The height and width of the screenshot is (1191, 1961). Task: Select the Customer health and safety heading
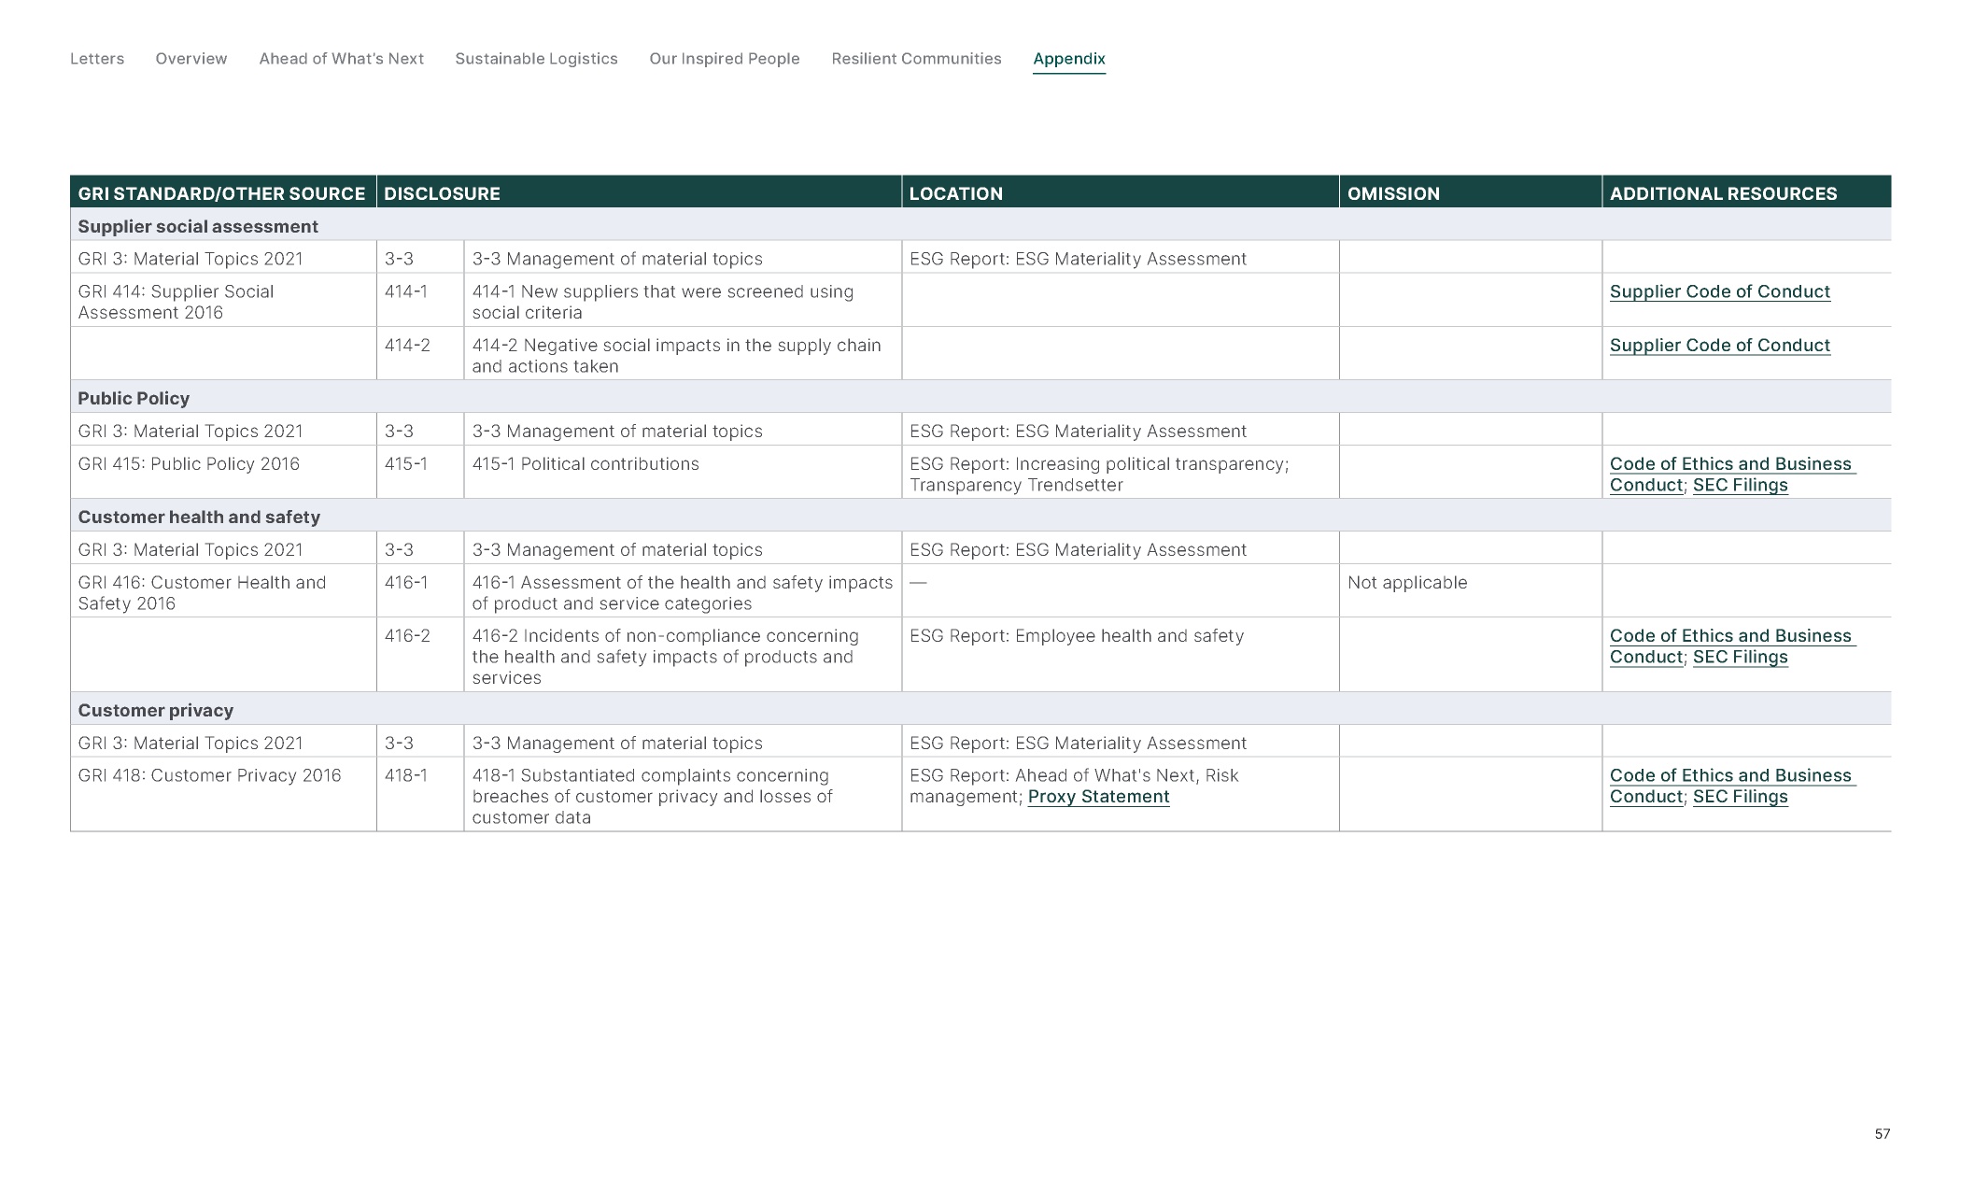[x=199, y=518]
